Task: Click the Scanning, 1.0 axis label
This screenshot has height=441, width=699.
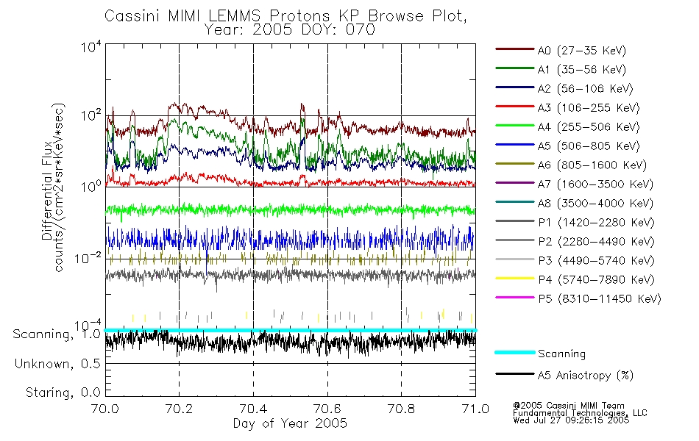Action: tap(57, 334)
